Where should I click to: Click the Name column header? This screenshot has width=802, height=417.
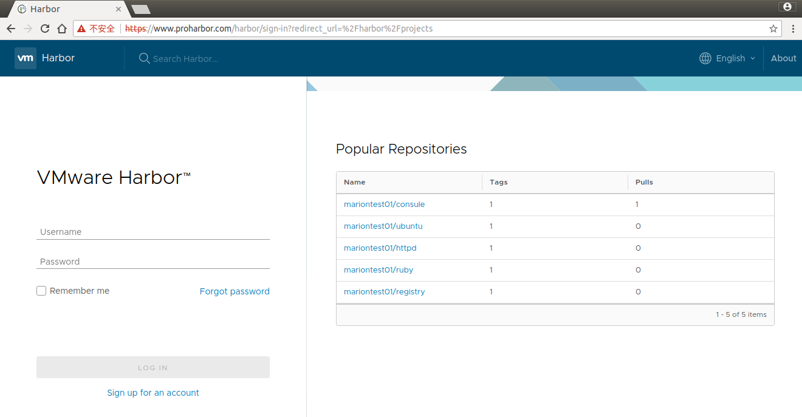pos(354,182)
